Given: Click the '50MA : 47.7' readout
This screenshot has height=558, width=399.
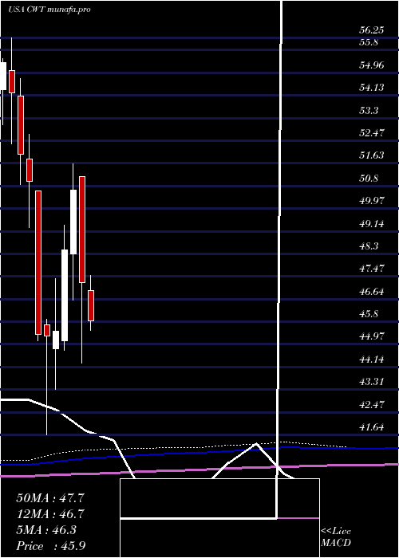Looking at the screenshot, I should tap(50, 498).
